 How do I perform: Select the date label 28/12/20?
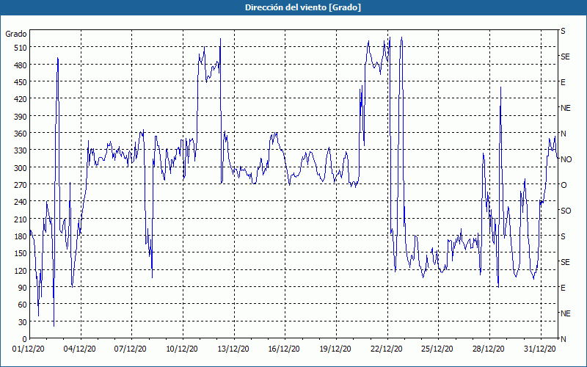488,349
